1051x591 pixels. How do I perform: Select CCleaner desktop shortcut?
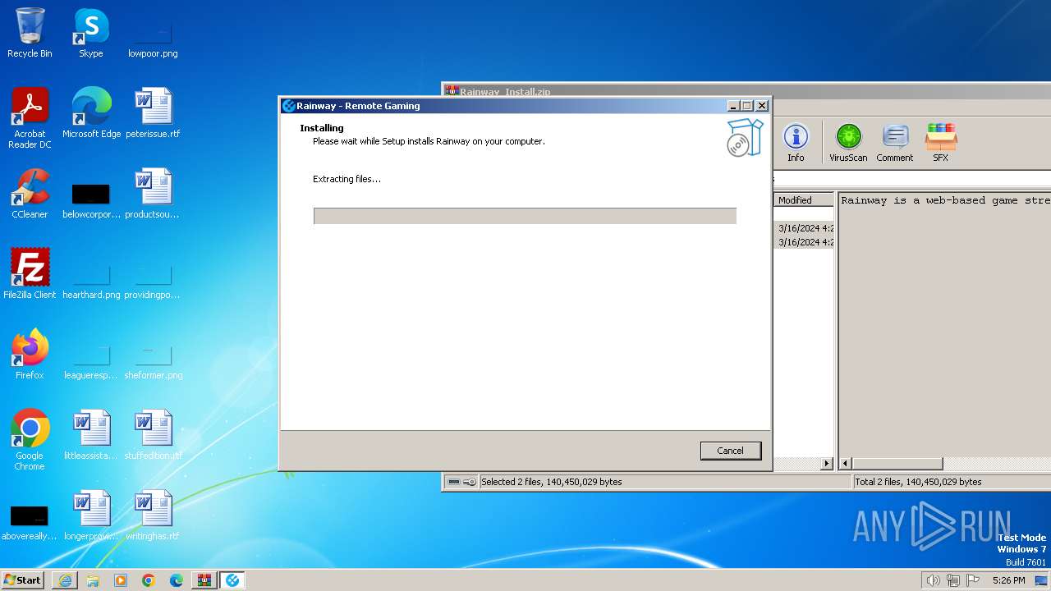click(x=30, y=194)
